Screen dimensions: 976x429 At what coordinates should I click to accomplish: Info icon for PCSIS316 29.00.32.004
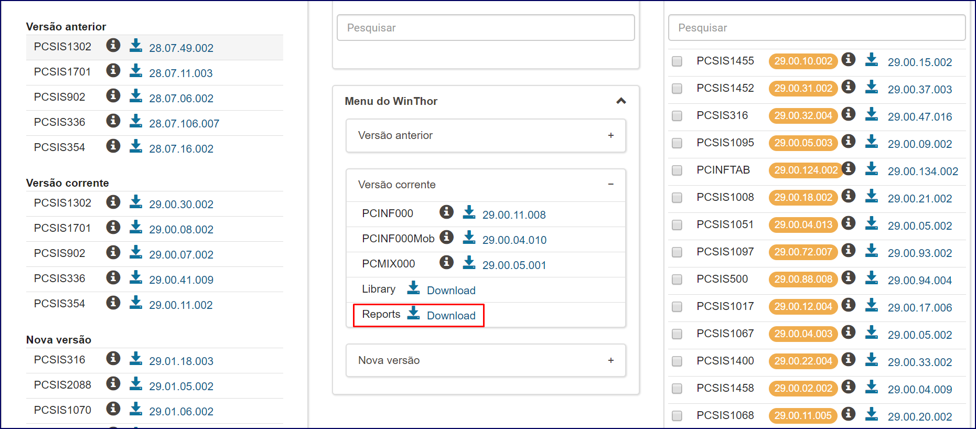849,114
